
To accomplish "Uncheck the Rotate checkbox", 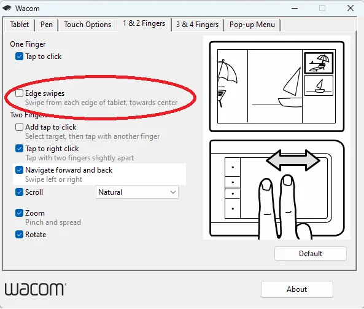I will click(x=19, y=235).
